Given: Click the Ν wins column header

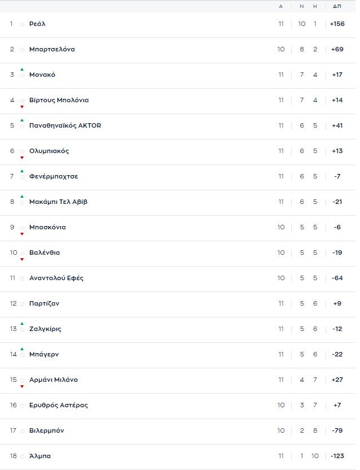Looking at the screenshot, I should (x=301, y=6).
